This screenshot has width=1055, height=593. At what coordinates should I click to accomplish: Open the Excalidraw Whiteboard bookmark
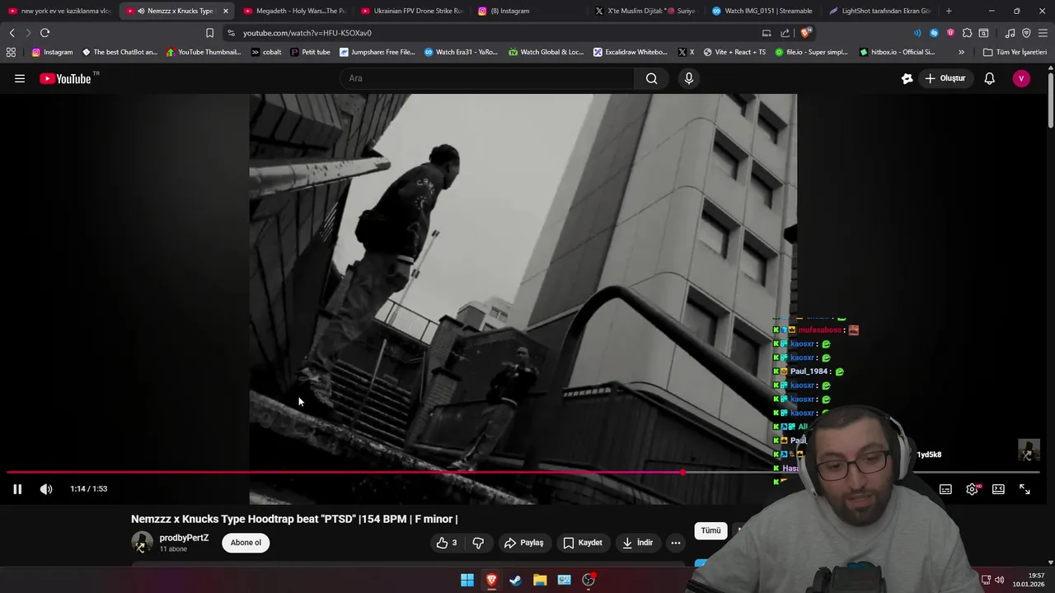[631, 52]
